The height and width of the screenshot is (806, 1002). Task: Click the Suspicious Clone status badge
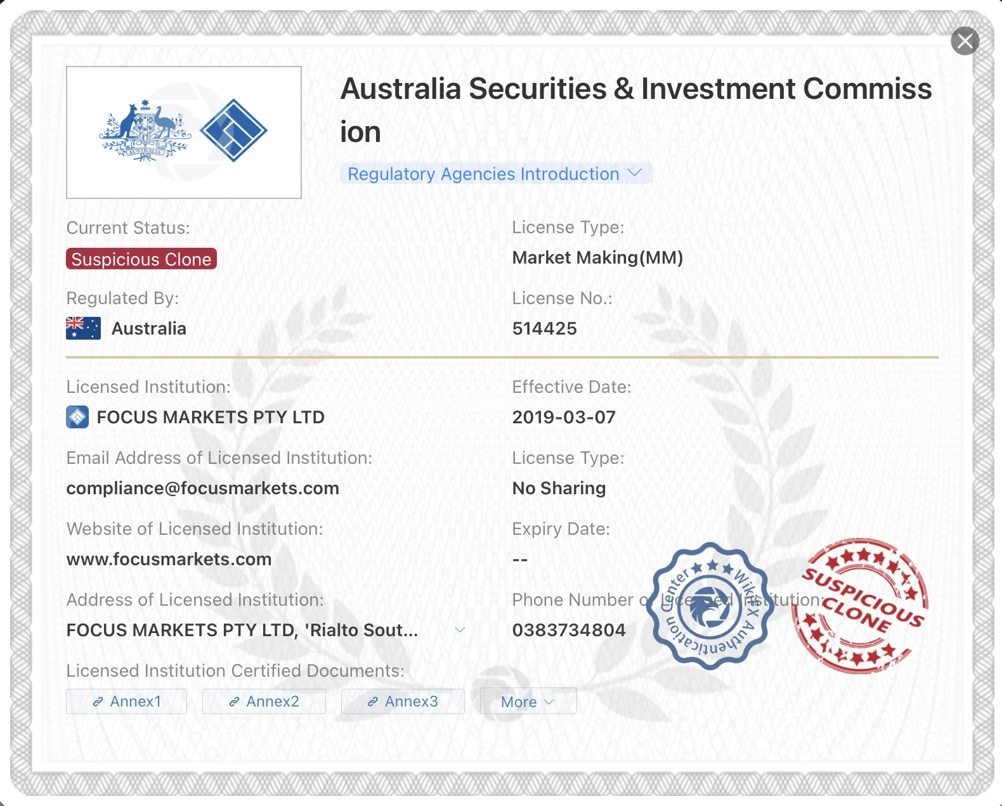141,259
